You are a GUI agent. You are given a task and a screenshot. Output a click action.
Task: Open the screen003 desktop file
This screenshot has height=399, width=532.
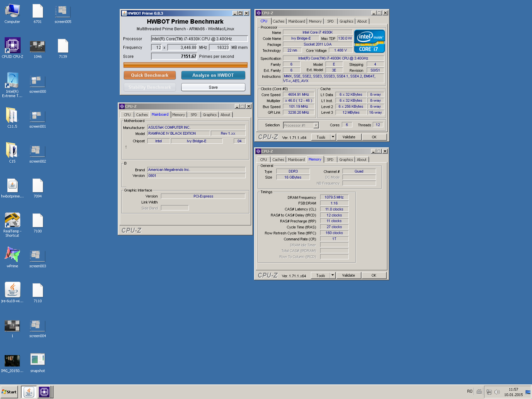pos(38,258)
